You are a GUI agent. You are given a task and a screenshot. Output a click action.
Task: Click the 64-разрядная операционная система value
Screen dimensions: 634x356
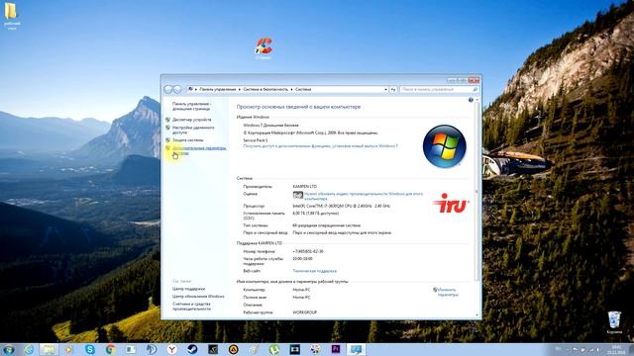(x=326, y=225)
